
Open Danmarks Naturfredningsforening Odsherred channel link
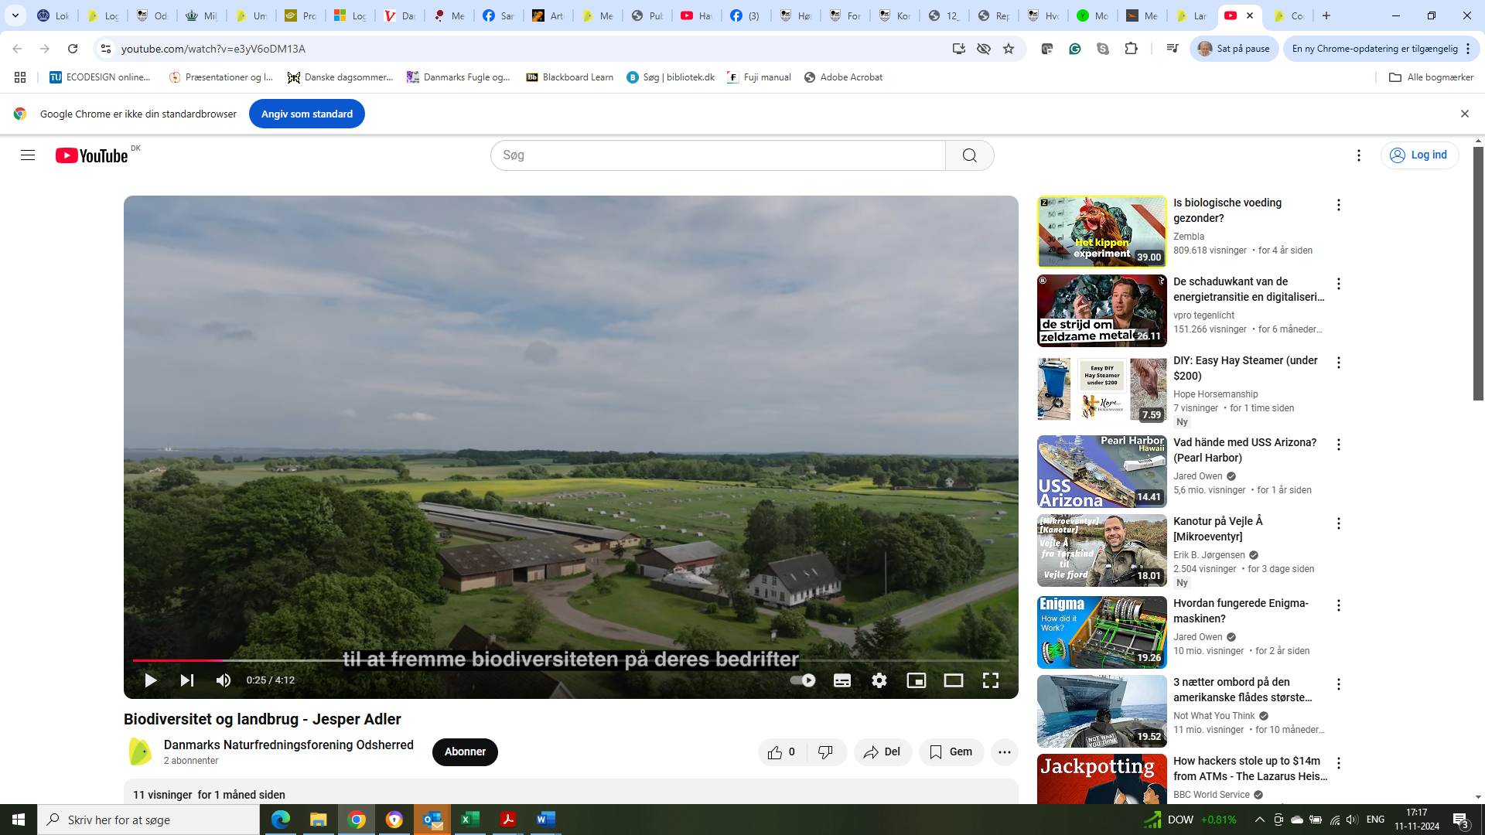point(288,745)
